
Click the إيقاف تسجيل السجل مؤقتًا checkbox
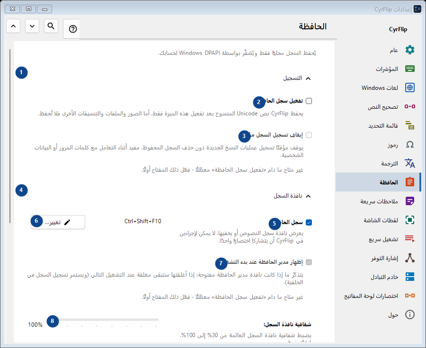[x=309, y=135]
